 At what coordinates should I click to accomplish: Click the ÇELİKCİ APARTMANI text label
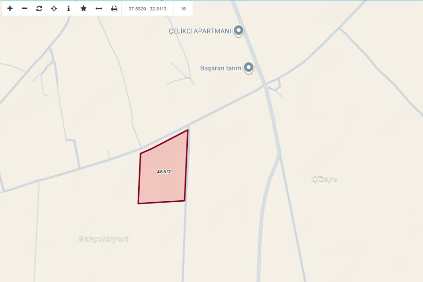tap(200, 31)
